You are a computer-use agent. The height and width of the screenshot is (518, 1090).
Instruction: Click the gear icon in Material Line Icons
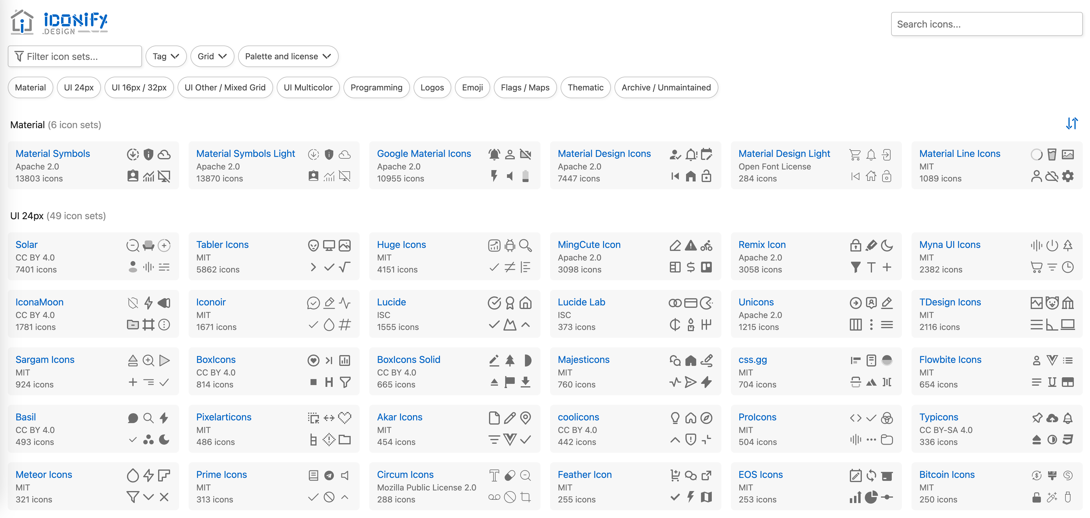tap(1068, 176)
